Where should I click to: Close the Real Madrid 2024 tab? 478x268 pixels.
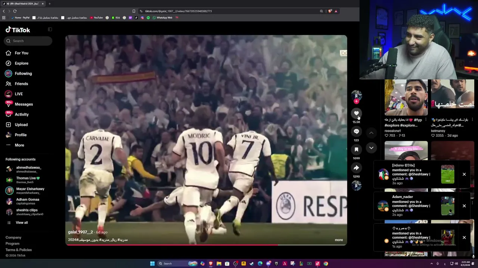pyautogui.click(x=43, y=4)
